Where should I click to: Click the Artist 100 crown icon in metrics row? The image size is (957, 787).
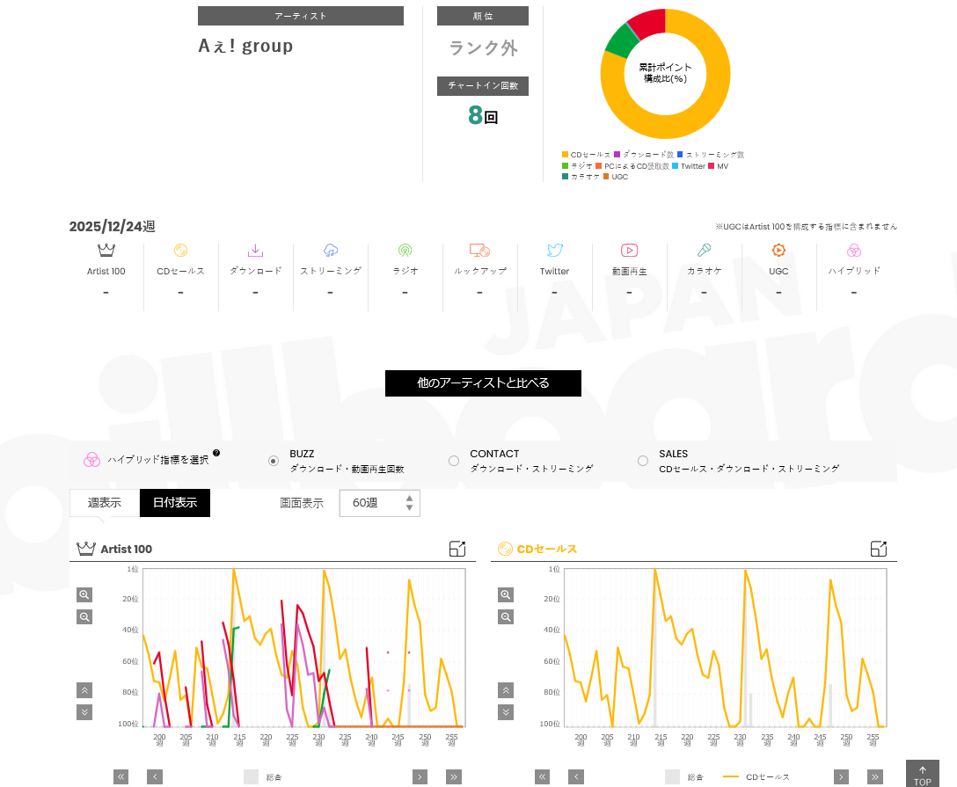(x=106, y=250)
